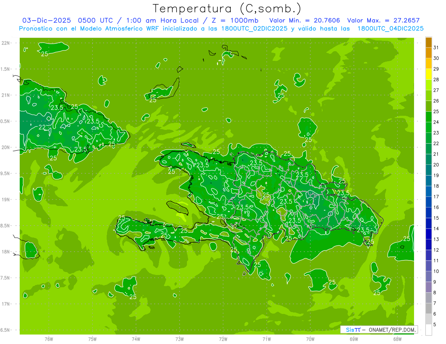
Task: Click the "75W" longitude axis label
Action: pos(93,339)
